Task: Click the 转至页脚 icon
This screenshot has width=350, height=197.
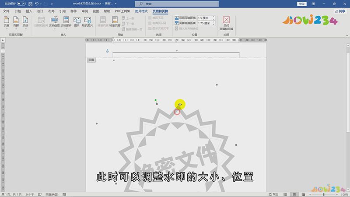Action: pos(115,21)
